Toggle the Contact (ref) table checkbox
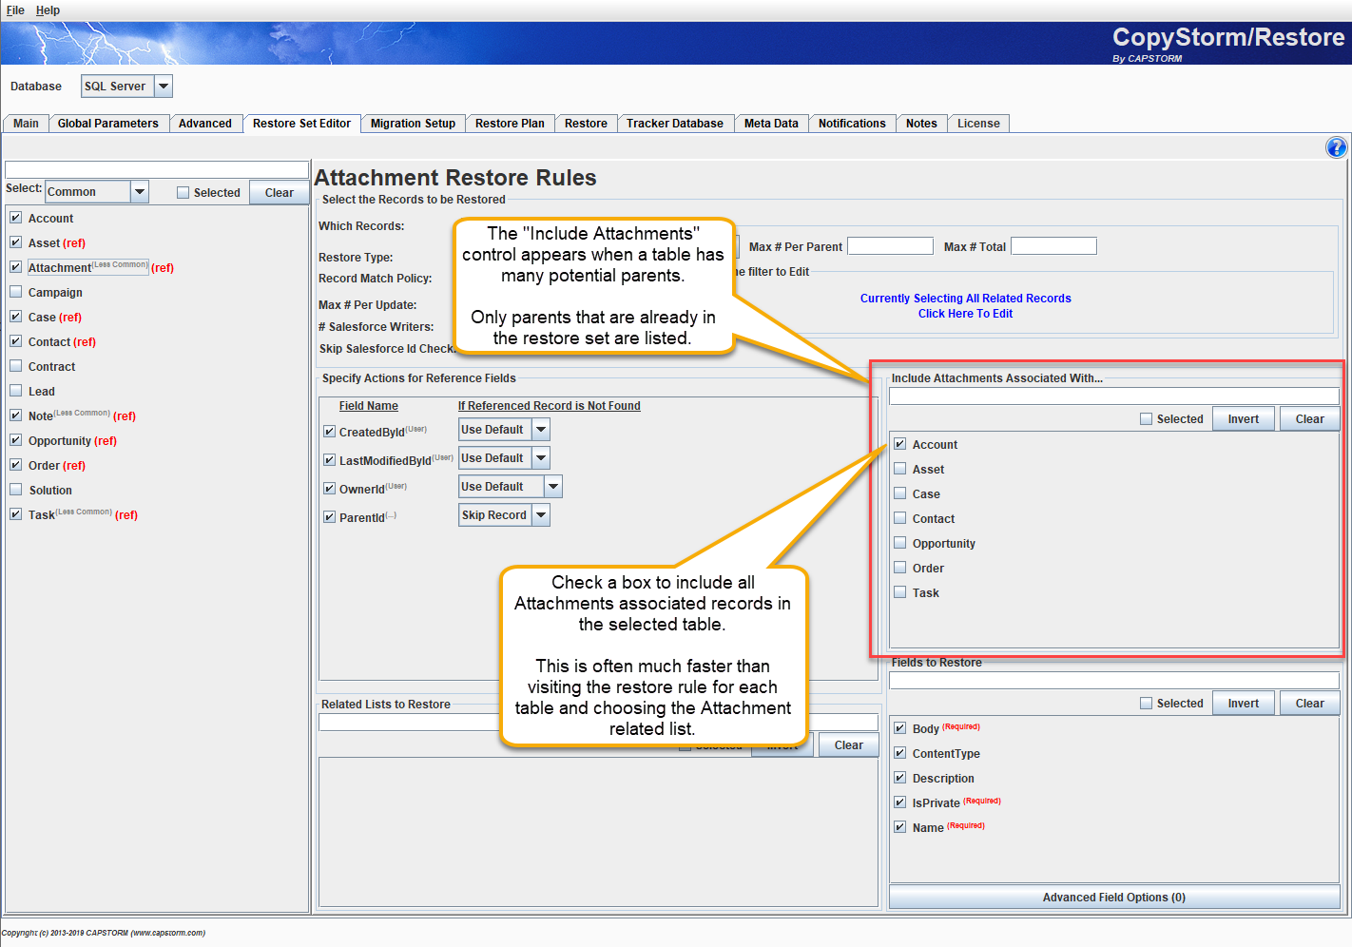This screenshot has height=947, width=1352. click(16, 341)
